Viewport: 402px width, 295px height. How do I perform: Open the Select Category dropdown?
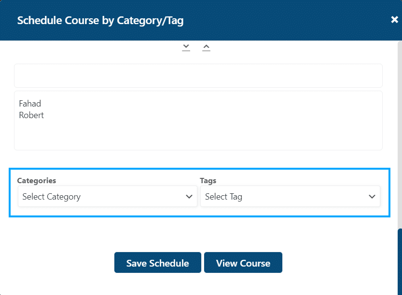point(108,196)
